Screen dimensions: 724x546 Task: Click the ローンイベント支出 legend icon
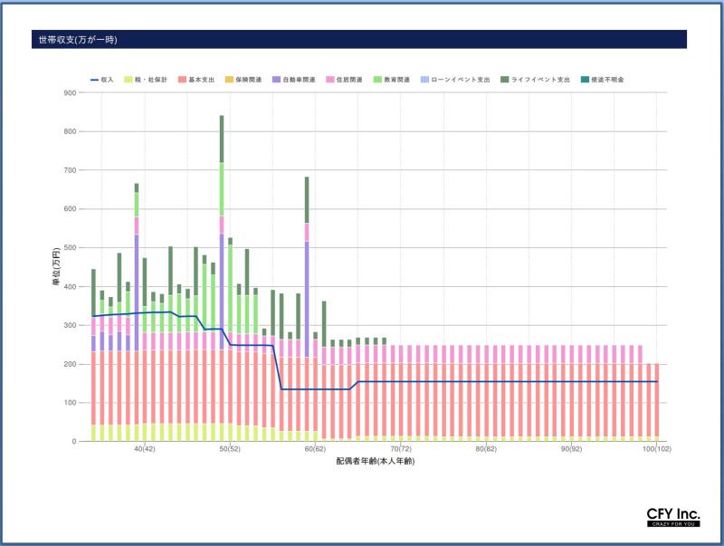[x=425, y=80]
